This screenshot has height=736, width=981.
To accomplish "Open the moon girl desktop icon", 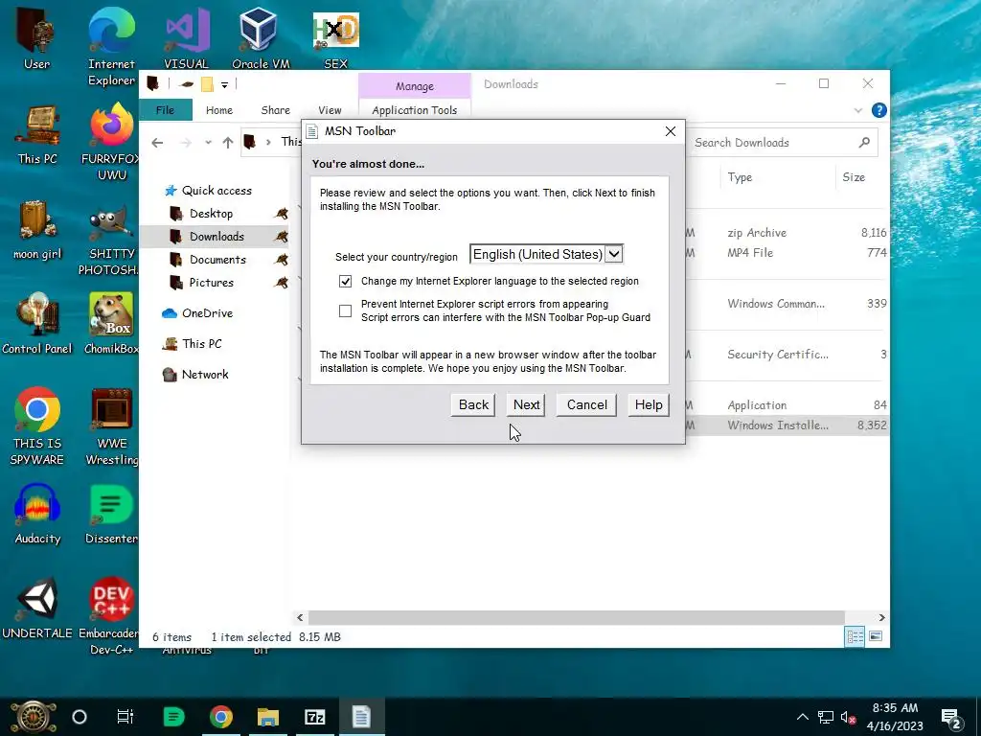I will pos(37,229).
